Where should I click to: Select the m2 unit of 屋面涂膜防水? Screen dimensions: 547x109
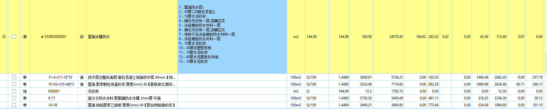point(296,37)
